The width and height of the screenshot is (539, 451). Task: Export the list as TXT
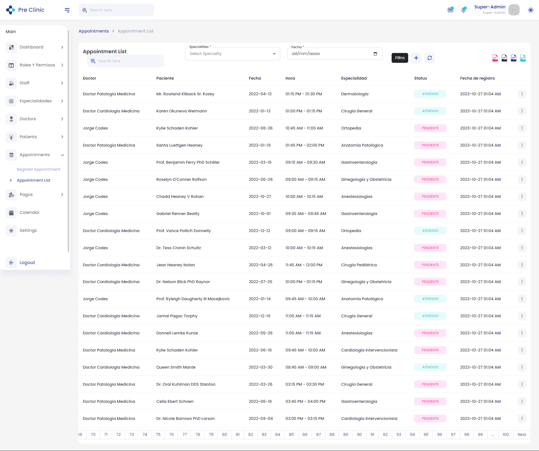point(504,58)
